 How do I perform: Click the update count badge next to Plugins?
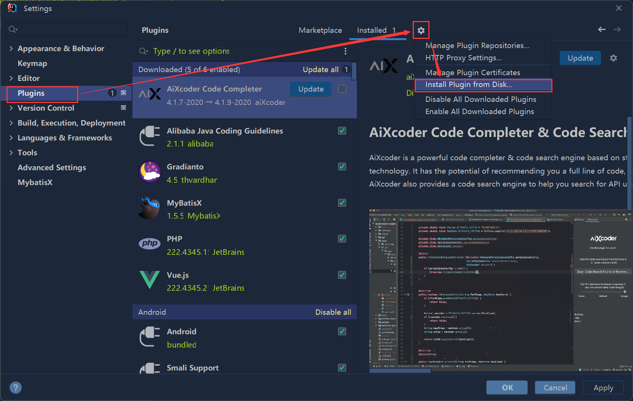pos(112,93)
